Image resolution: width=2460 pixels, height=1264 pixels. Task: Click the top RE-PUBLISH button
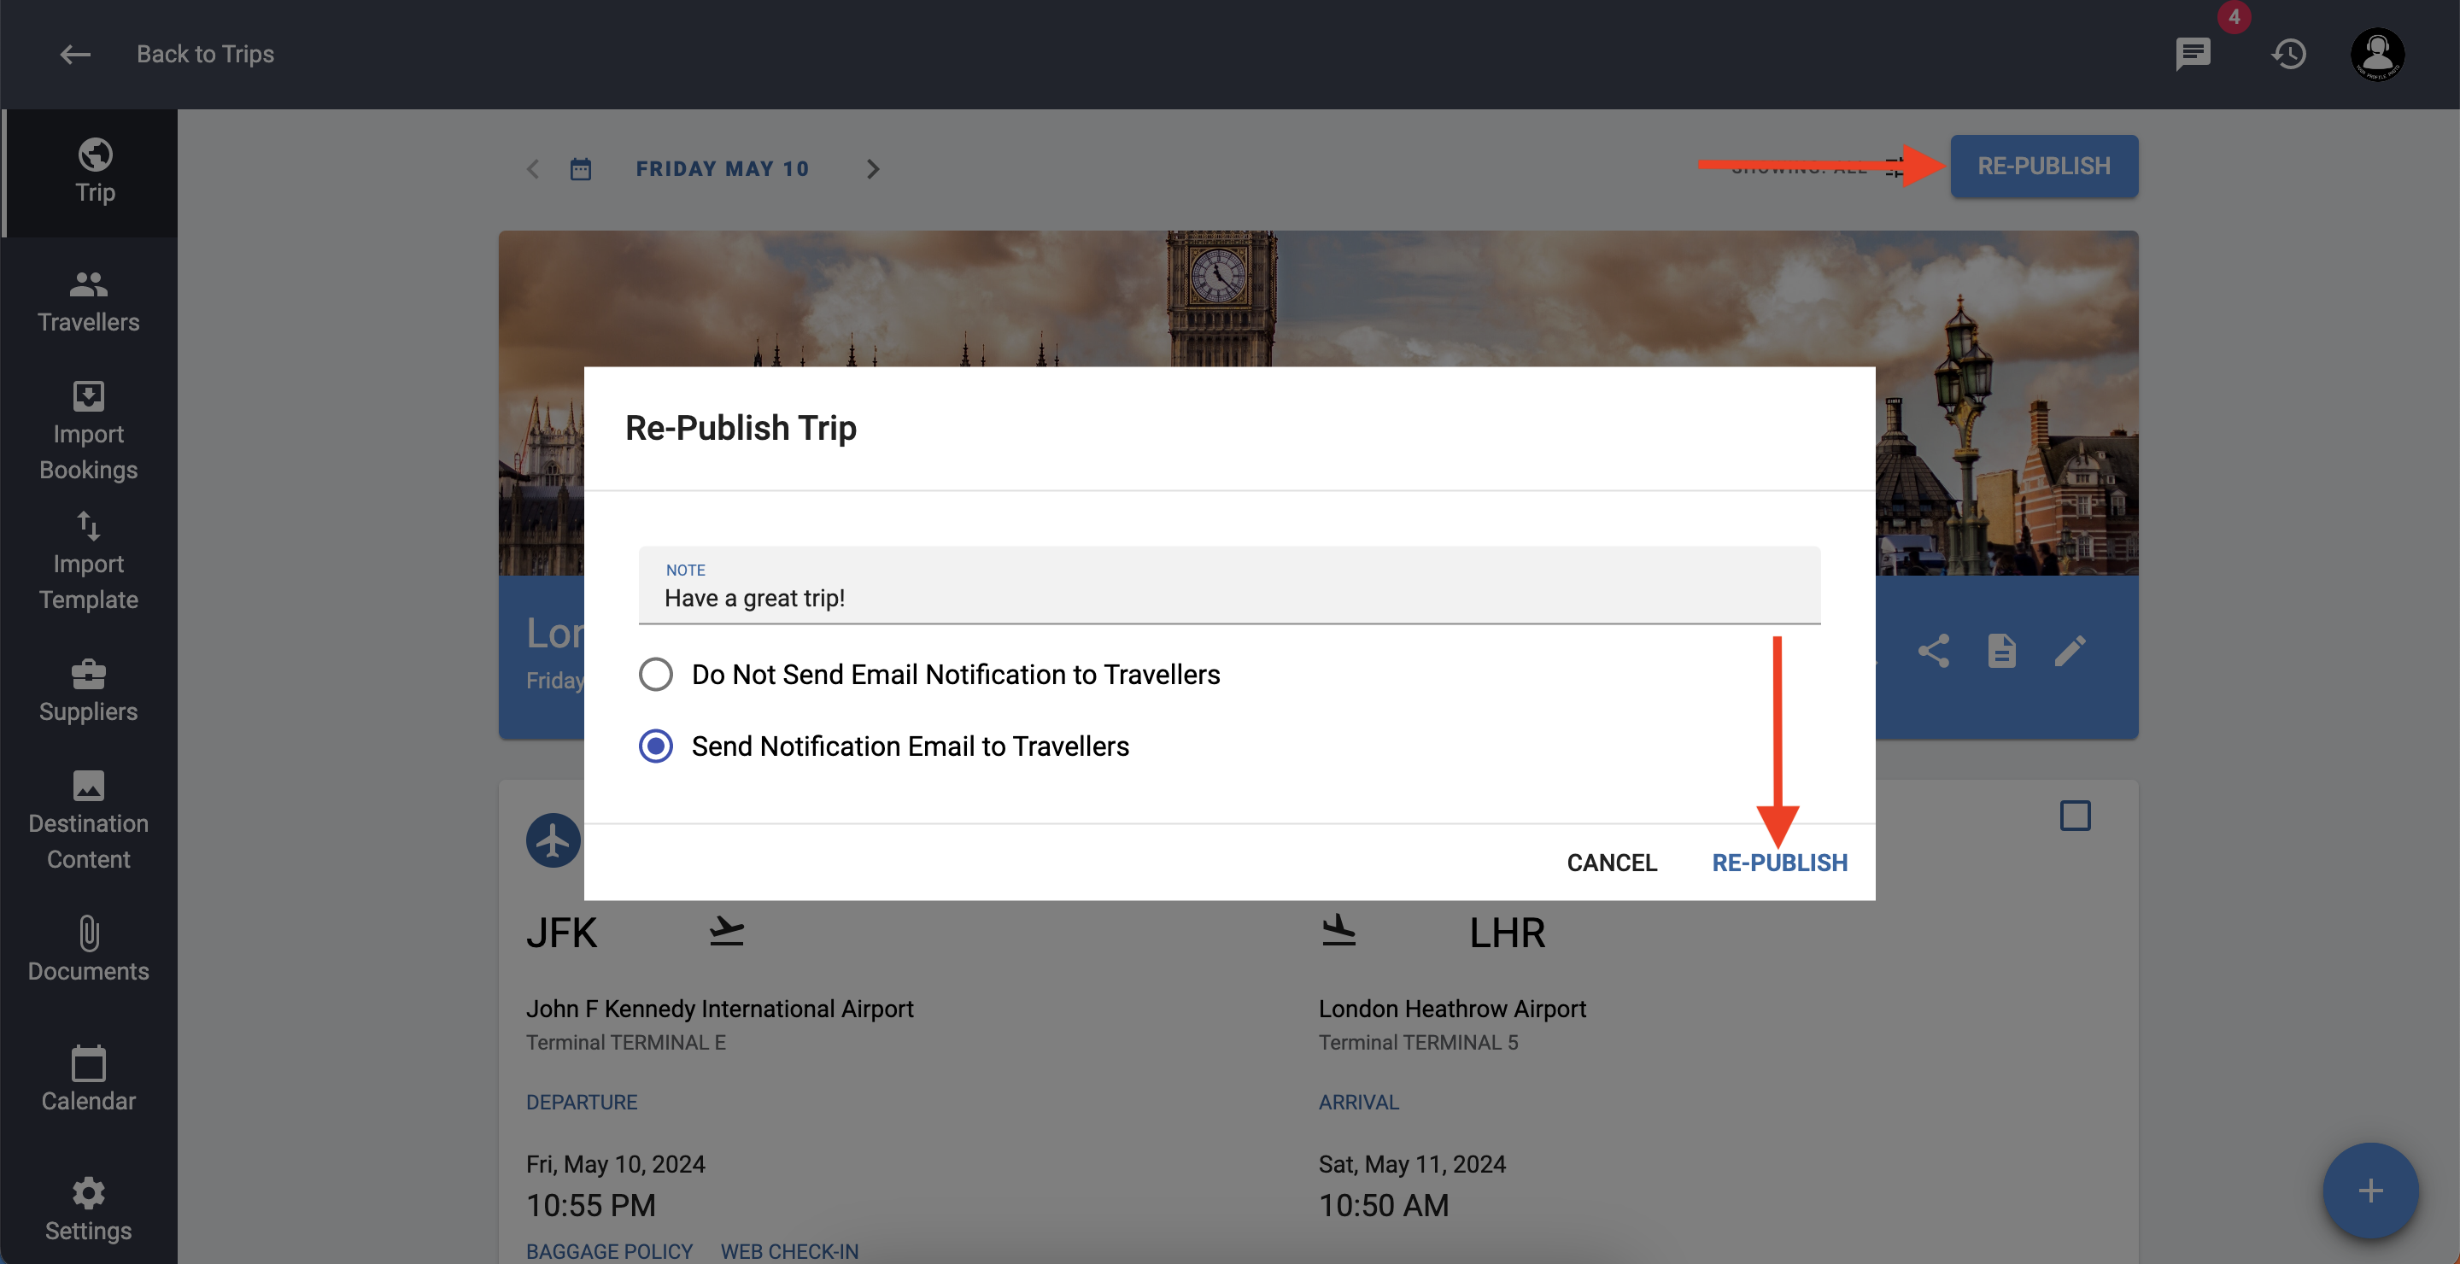(x=2044, y=167)
